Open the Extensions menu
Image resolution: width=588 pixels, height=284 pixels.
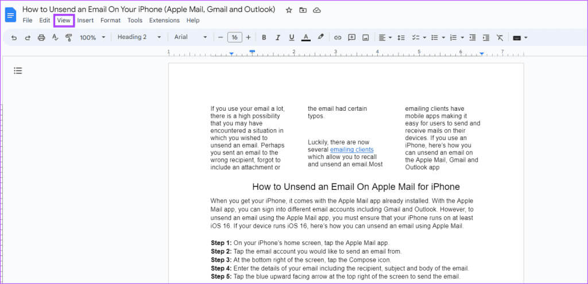[164, 20]
